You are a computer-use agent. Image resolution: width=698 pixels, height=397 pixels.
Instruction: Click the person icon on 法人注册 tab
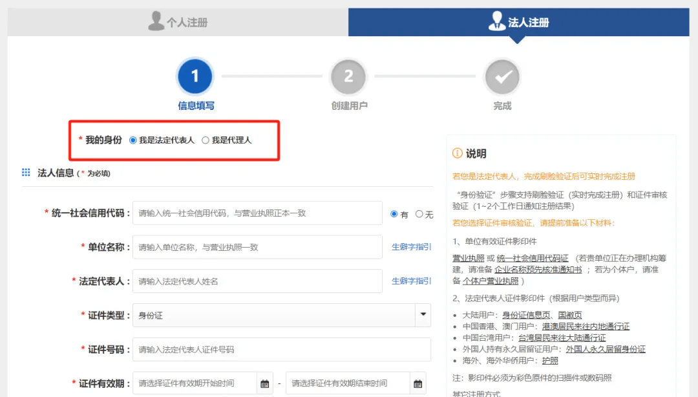click(498, 19)
